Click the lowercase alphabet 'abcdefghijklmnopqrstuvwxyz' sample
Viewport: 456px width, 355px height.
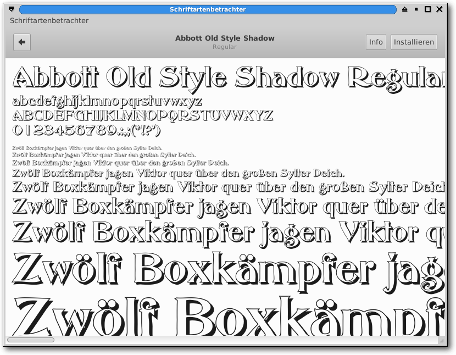[x=107, y=101]
